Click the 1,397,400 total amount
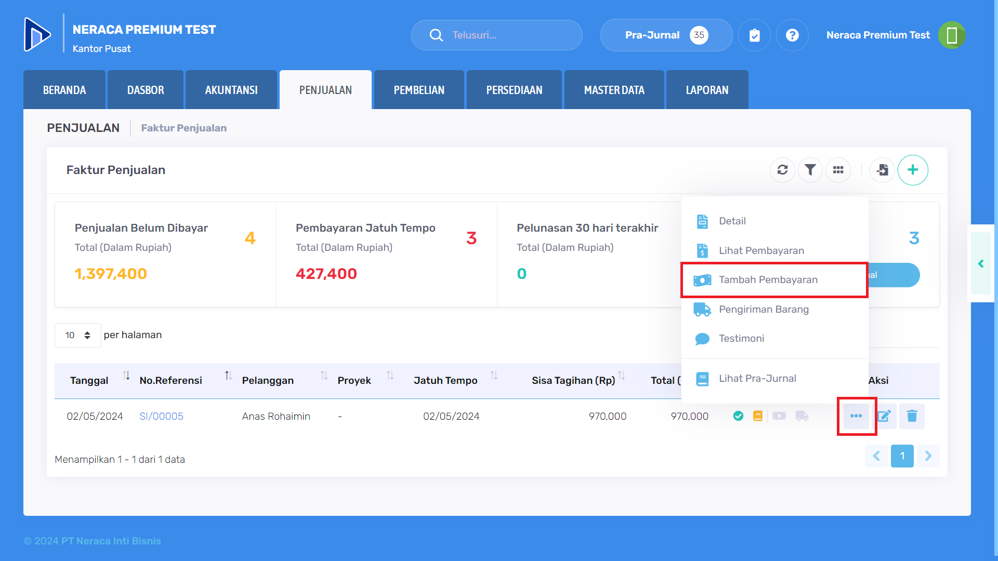 [x=111, y=274]
